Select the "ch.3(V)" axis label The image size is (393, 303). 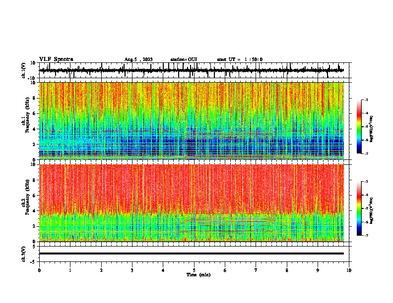tap(24, 254)
